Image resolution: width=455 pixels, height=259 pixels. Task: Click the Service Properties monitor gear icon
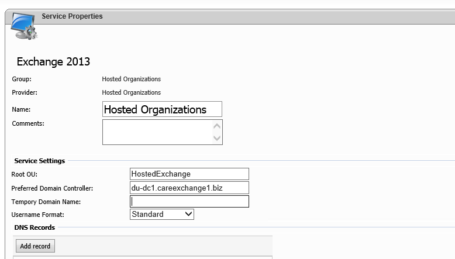point(24,26)
